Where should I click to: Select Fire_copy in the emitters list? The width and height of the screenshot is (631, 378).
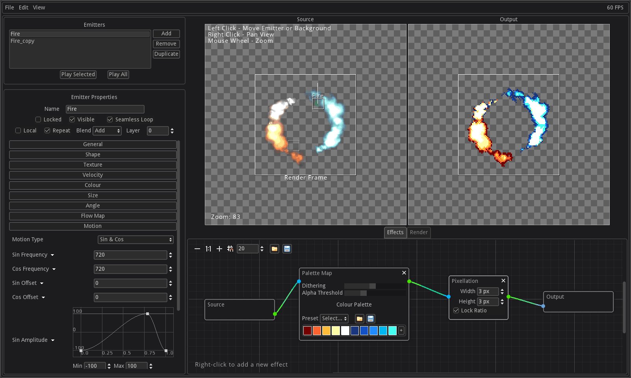pyautogui.click(x=80, y=41)
